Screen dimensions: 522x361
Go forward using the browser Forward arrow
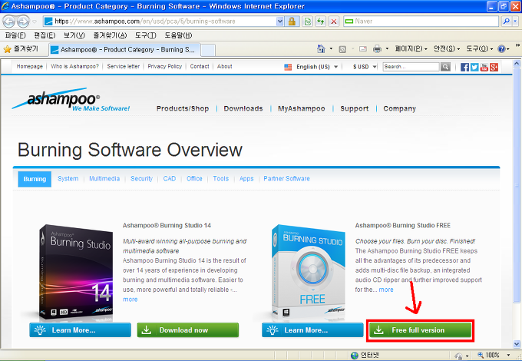click(23, 22)
